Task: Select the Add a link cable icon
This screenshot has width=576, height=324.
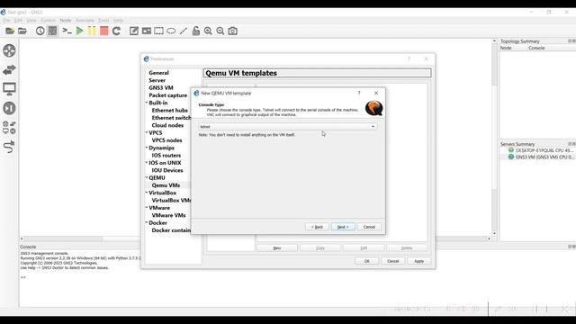Action: pyautogui.click(x=9, y=147)
